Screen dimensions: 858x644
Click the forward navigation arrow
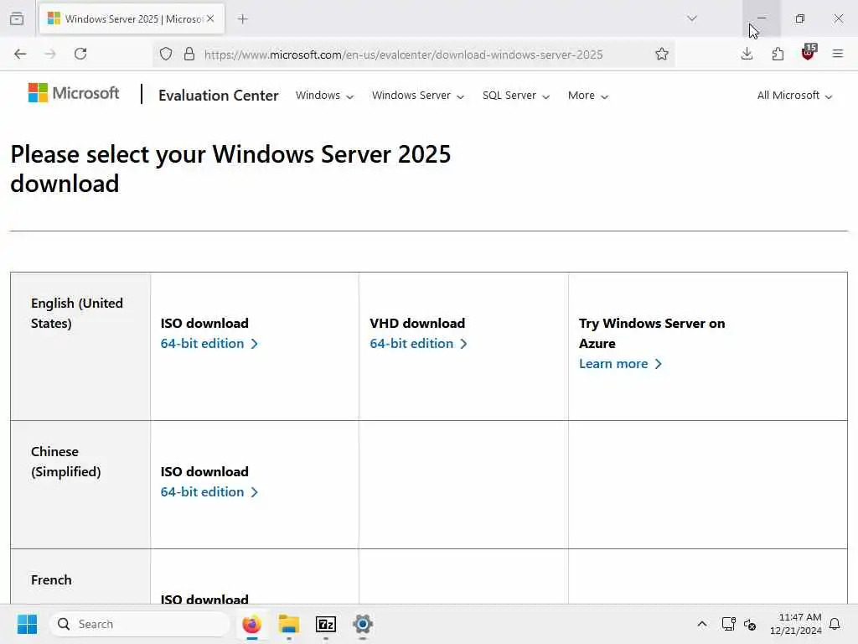50,54
